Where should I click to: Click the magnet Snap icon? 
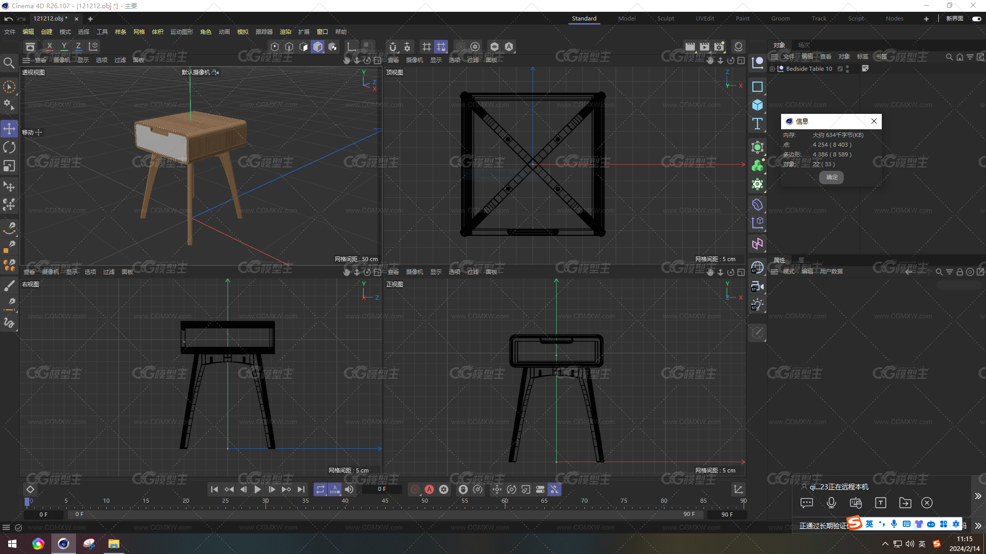[393, 47]
